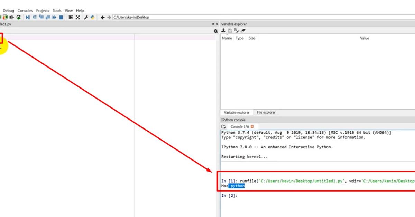
Task: Click the highlighted 'python' output text
Action: [x=237, y=186]
